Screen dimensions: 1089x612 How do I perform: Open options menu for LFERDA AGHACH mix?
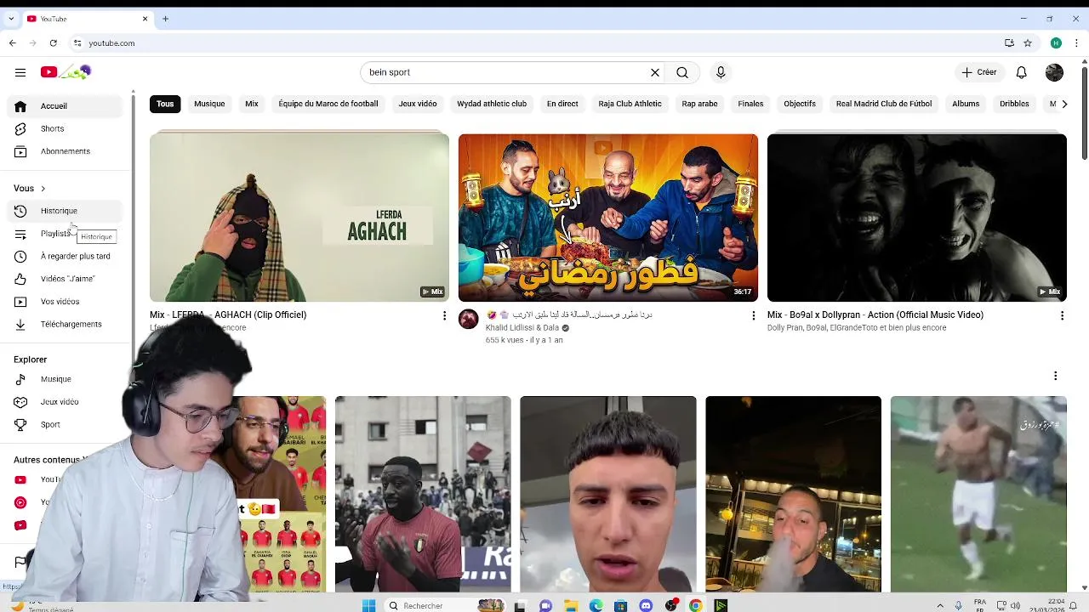(x=444, y=315)
